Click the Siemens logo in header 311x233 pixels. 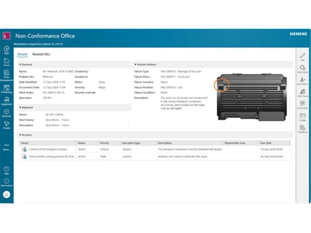point(298,34)
